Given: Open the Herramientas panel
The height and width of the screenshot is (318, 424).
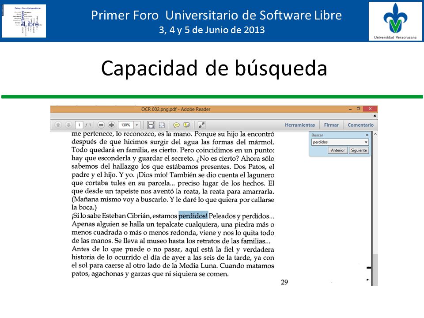Looking at the screenshot, I should (x=300, y=125).
